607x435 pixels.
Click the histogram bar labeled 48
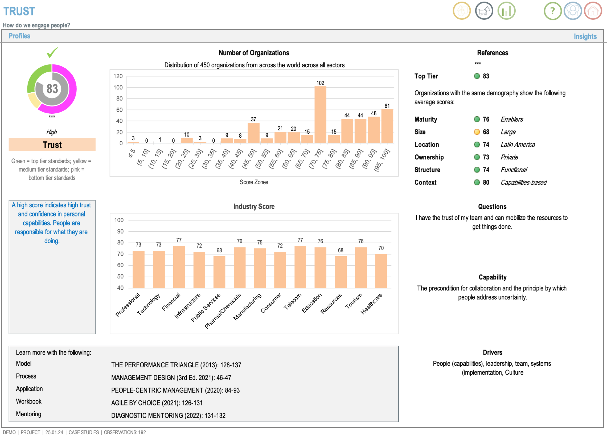(374, 130)
